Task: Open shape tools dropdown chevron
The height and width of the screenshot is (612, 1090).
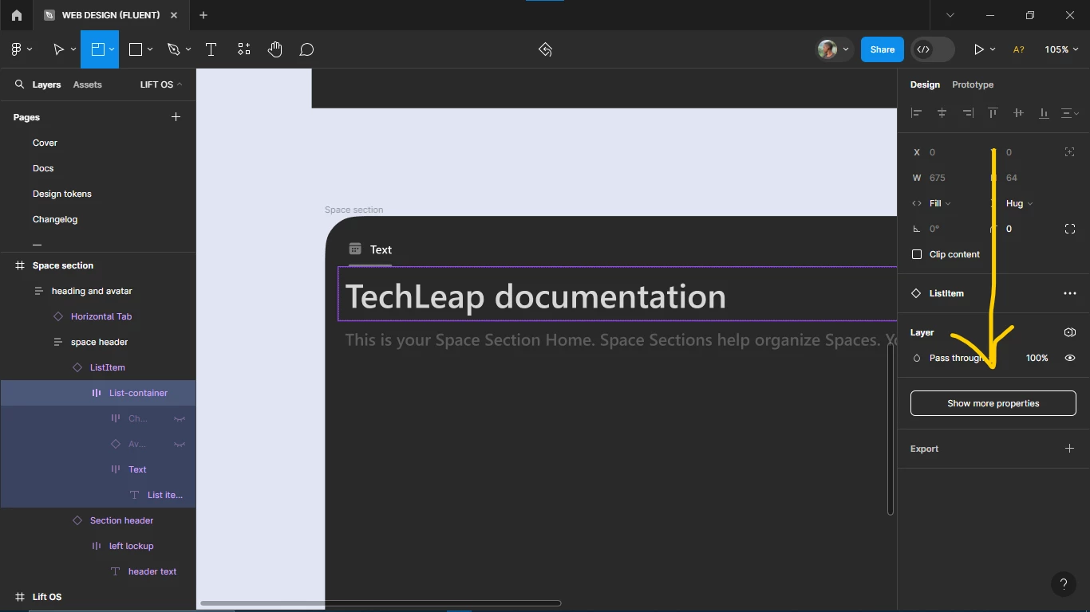Action: point(150,49)
